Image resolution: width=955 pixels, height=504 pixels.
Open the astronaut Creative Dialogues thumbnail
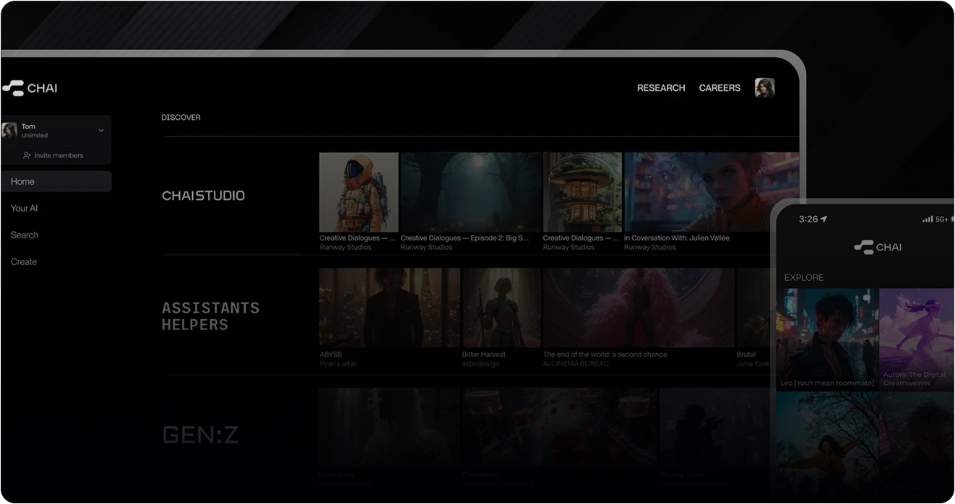[x=358, y=192]
